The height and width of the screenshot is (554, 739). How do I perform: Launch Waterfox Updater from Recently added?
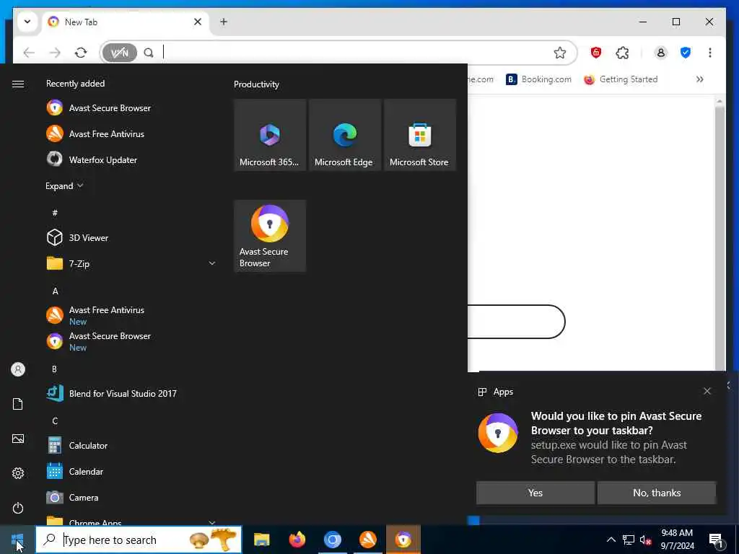coord(131,159)
